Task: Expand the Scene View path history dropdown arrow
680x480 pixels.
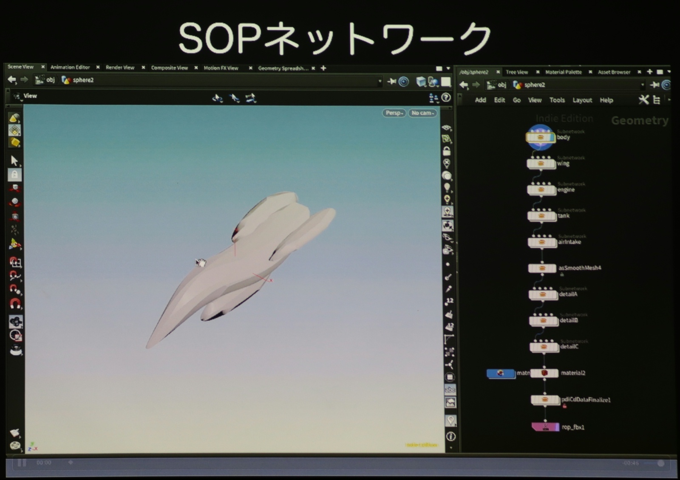Action: tap(380, 81)
